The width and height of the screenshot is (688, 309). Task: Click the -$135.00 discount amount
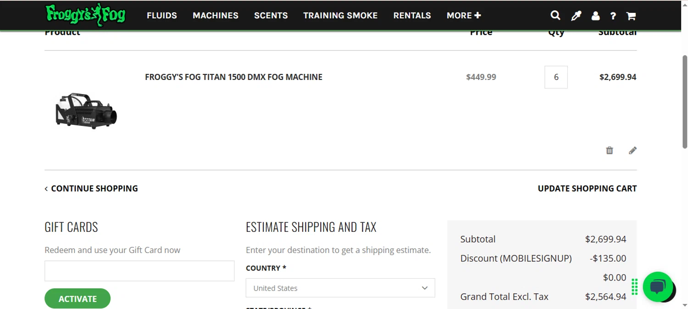[608, 258]
